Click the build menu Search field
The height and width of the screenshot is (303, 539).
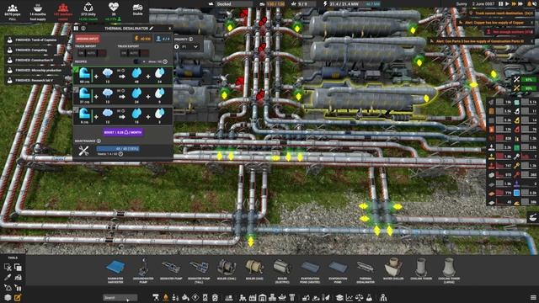[x=120, y=297]
